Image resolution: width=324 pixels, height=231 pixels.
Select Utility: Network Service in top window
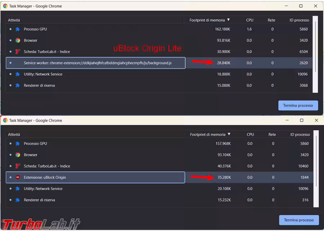point(43,74)
